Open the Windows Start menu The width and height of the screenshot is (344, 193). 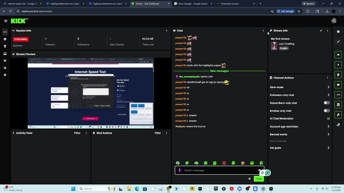73,189
